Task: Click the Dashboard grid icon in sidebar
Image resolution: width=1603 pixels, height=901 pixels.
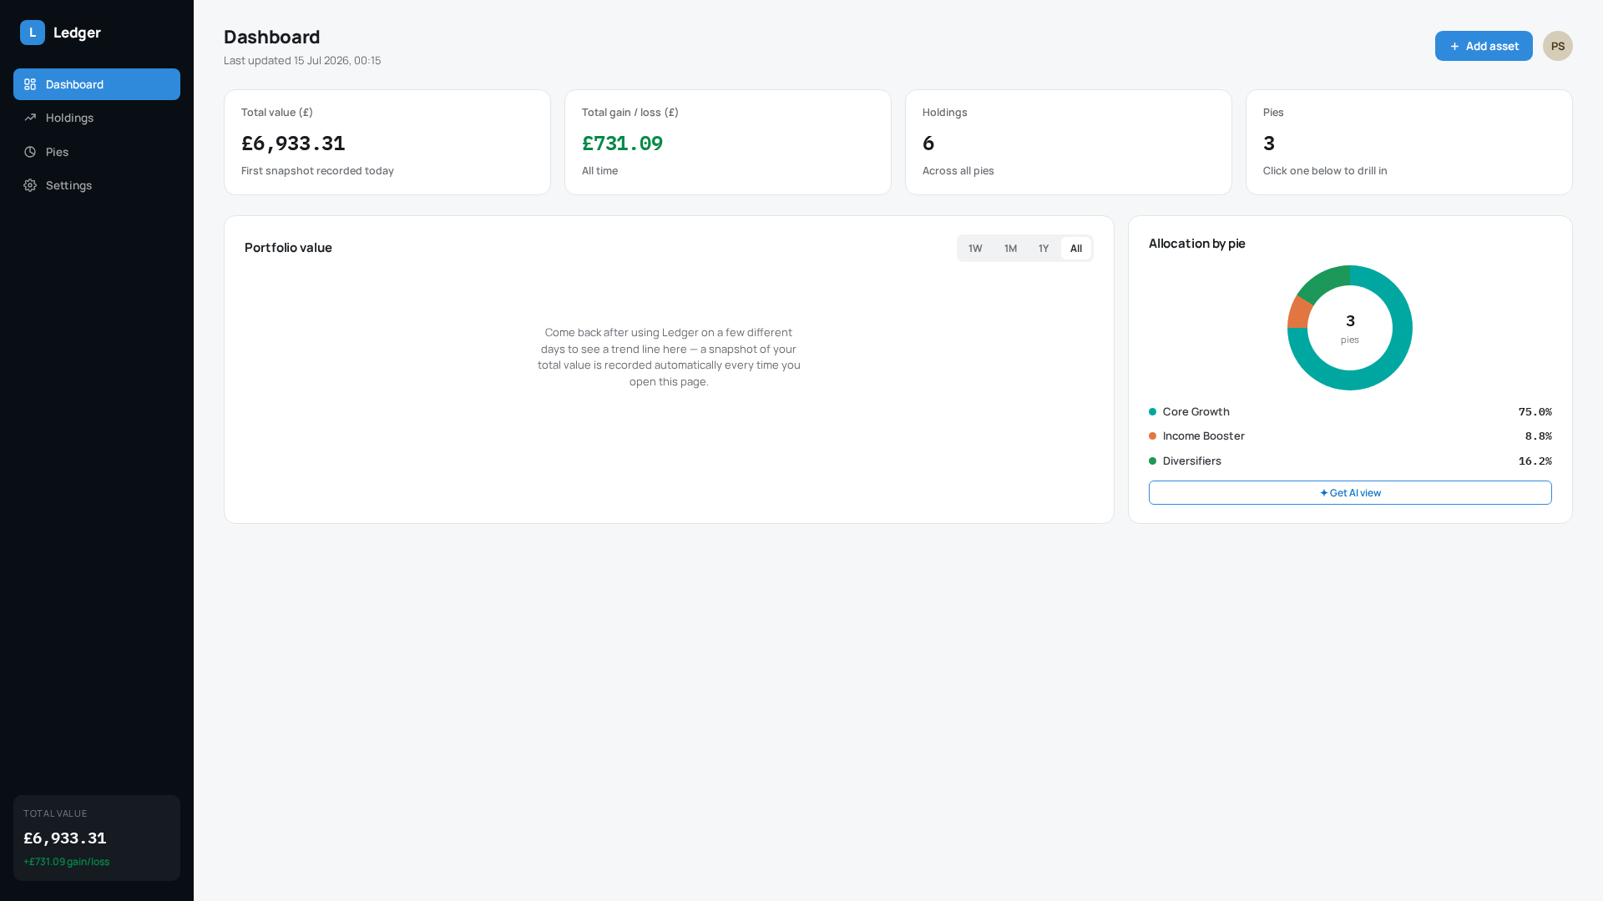Action: click(x=30, y=84)
